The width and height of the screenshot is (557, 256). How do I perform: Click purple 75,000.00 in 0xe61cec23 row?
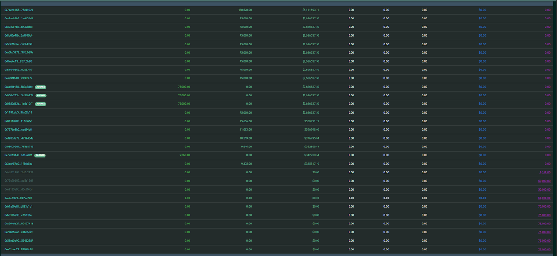coord(544,249)
